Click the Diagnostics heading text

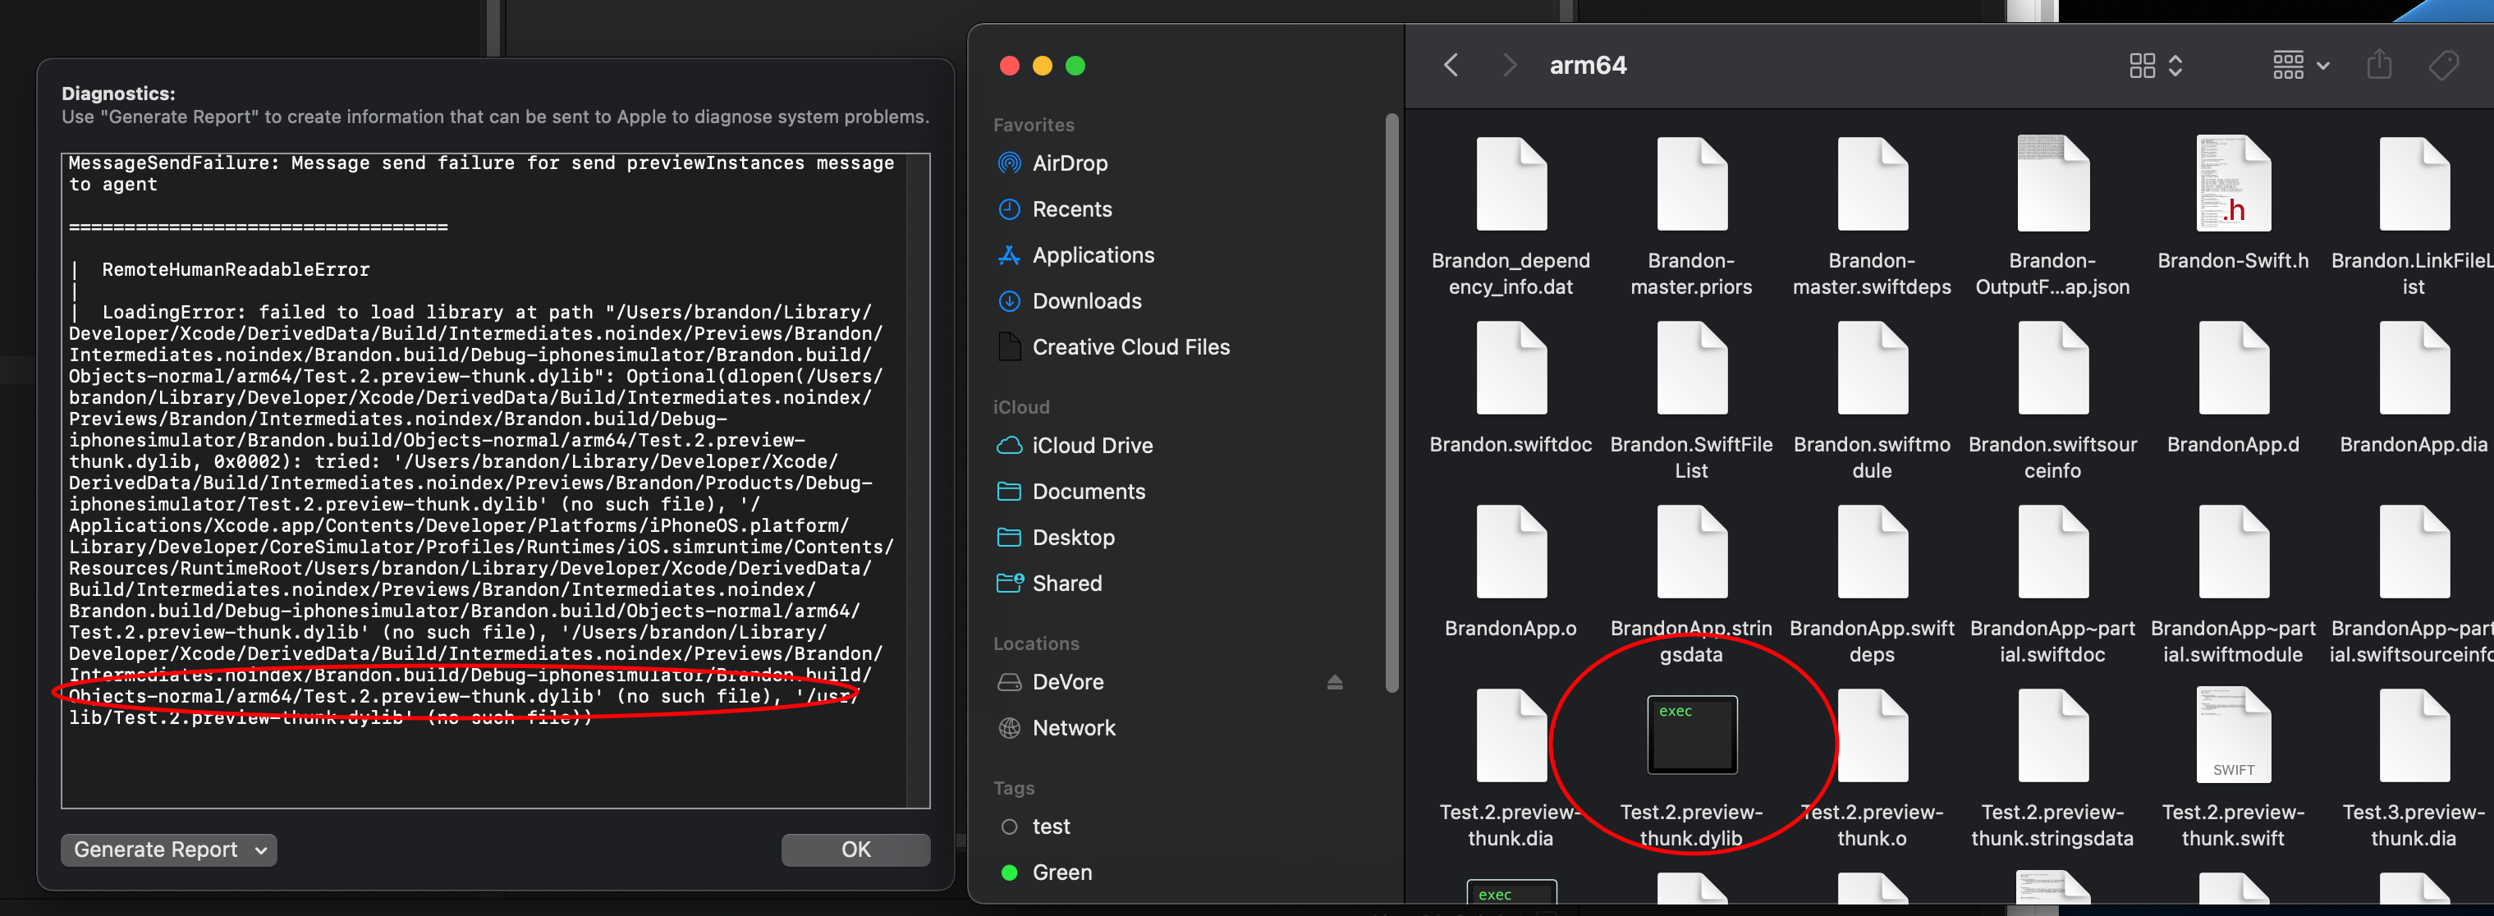tap(118, 94)
